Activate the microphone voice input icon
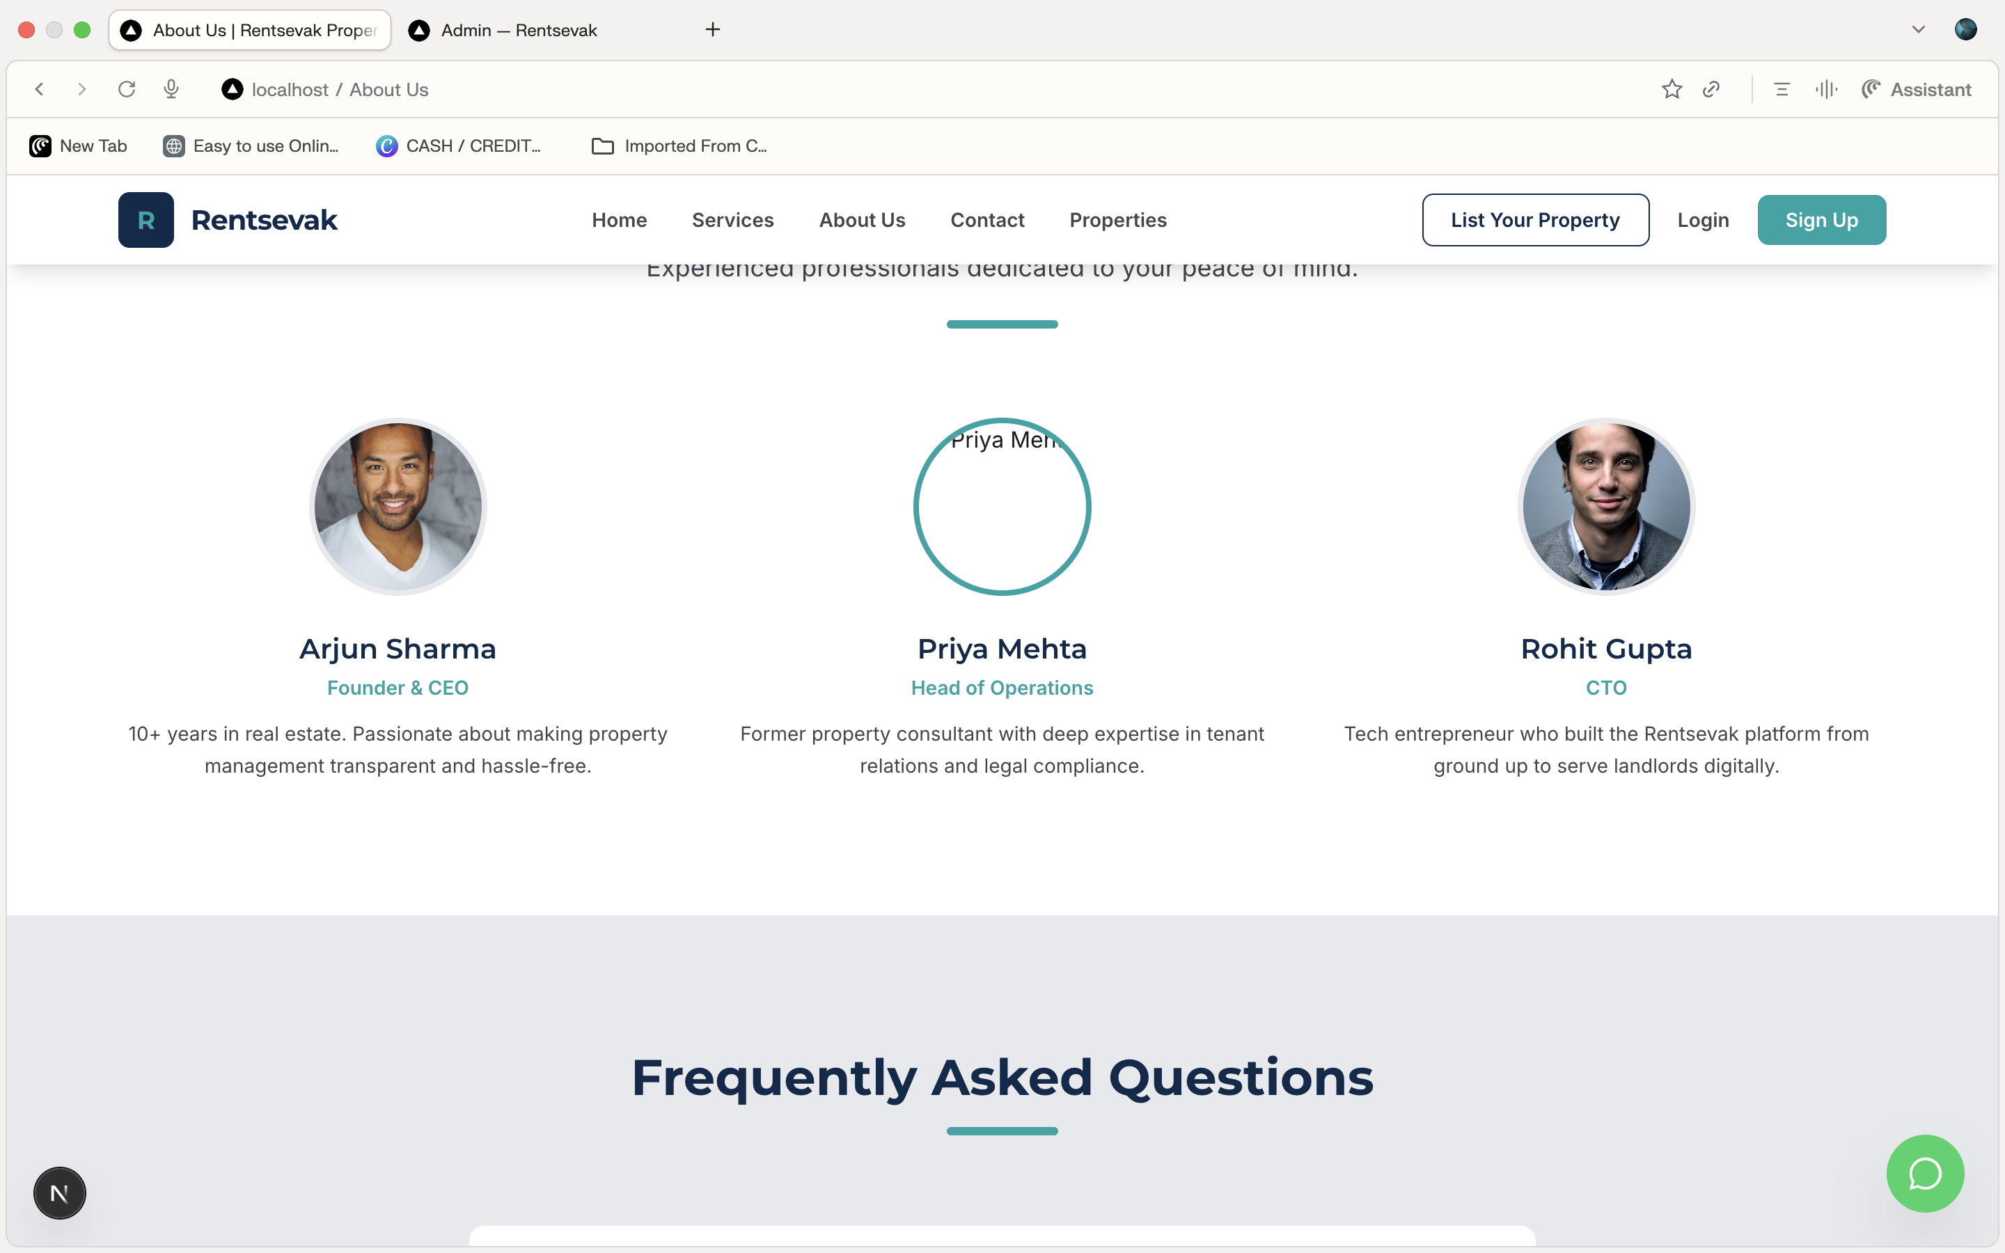 (171, 90)
